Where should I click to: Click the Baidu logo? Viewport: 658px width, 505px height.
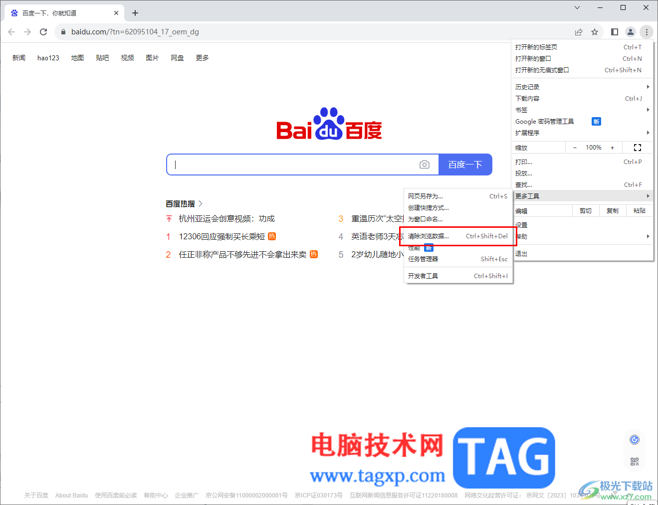pos(329,124)
